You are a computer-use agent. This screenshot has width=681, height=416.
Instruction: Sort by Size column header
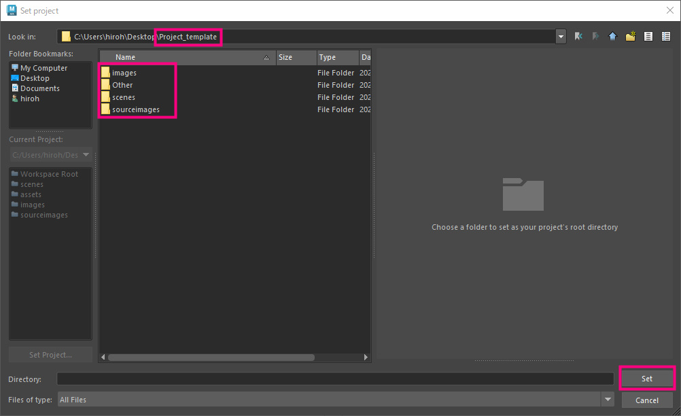296,57
